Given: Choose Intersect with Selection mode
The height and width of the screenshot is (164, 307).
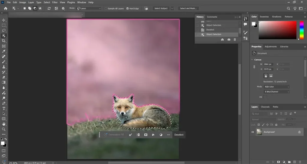Looking at the screenshot, I should point(40,8).
